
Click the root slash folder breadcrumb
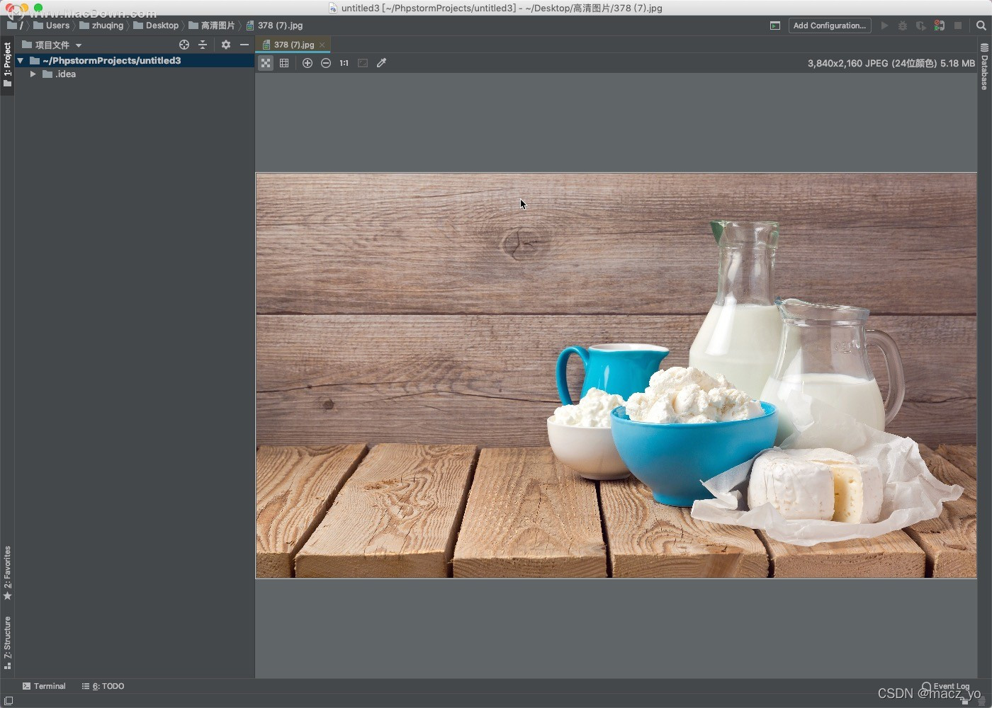click(x=15, y=25)
